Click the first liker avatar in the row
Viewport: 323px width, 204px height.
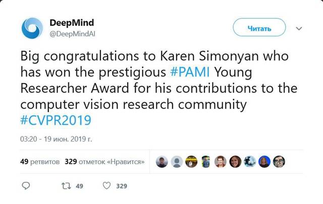(x=162, y=162)
